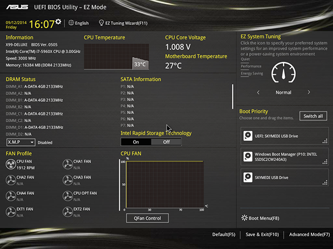The width and height of the screenshot is (333, 249).
Task: Select the CPU FAN profile icon
Action: pyautogui.click(x=11, y=164)
